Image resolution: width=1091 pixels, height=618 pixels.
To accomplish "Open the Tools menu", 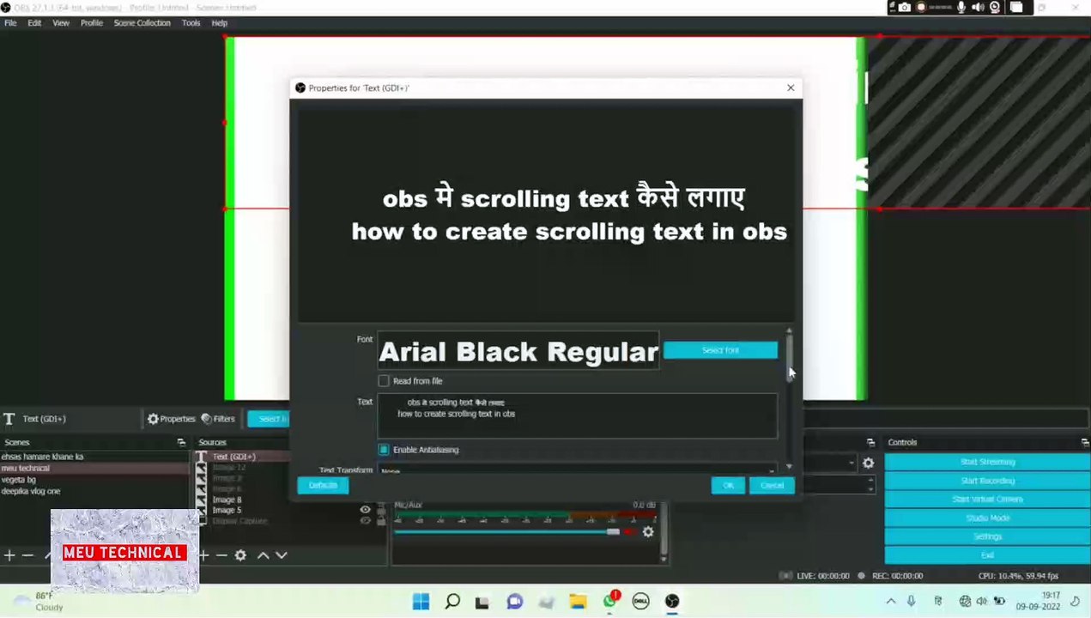I will [x=191, y=23].
